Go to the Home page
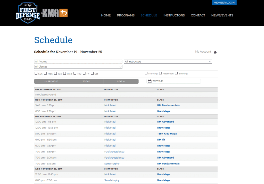This screenshot has width=264, height=184. coord(106,15)
